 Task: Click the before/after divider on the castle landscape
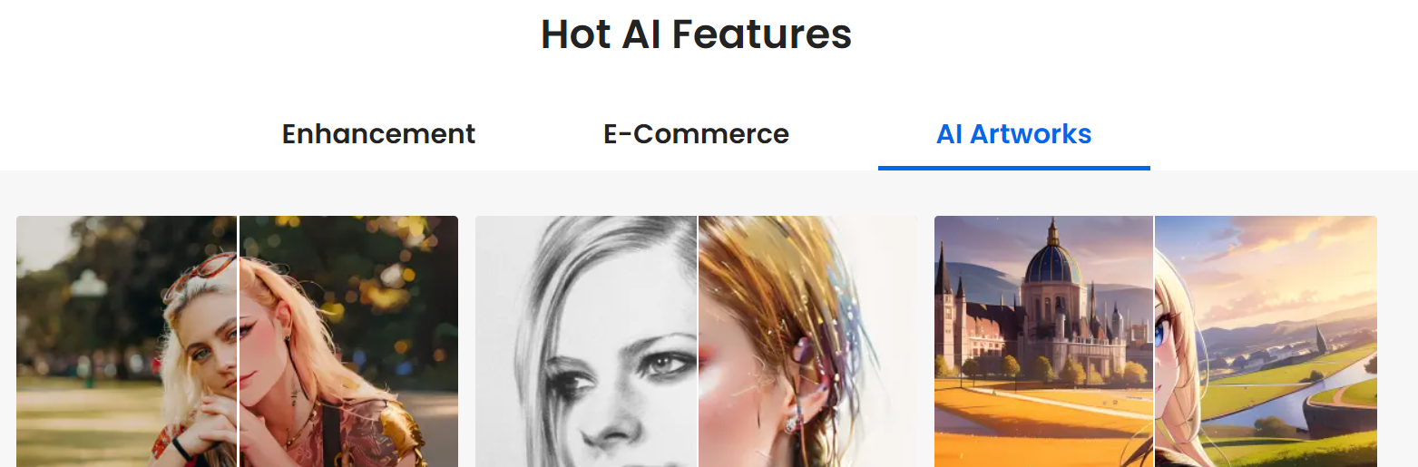(1154, 341)
